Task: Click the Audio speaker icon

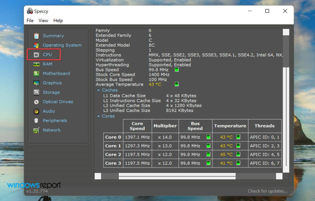Action: [x=36, y=111]
